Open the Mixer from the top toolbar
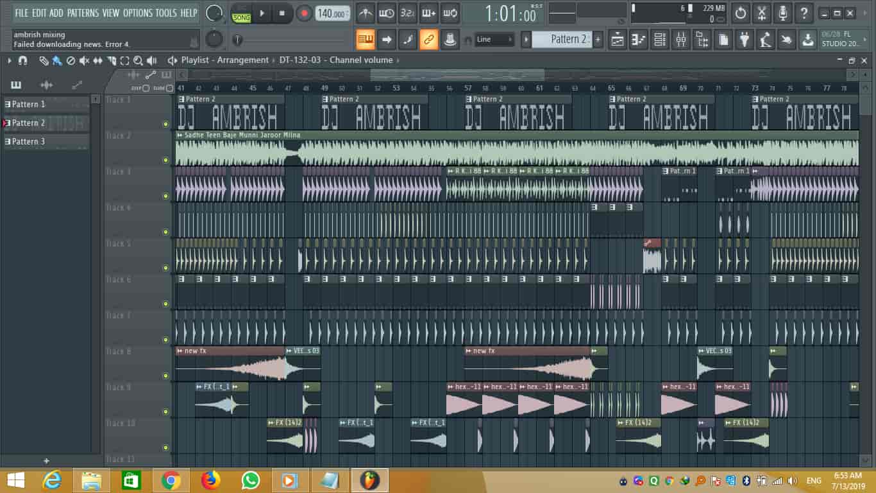 [x=682, y=39]
